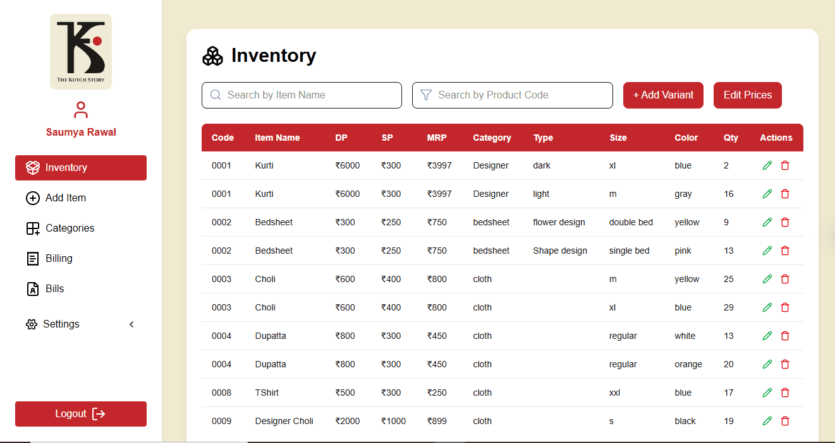This screenshot has width=835, height=443.
Task: Edit the Kurti dark xl row
Action: tap(767, 165)
